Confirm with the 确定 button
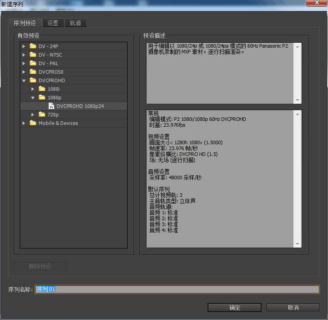The image size is (328, 320). [x=235, y=307]
